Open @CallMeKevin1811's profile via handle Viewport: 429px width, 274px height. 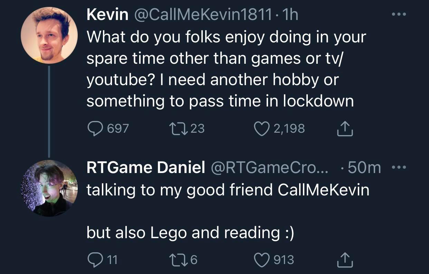click(202, 14)
